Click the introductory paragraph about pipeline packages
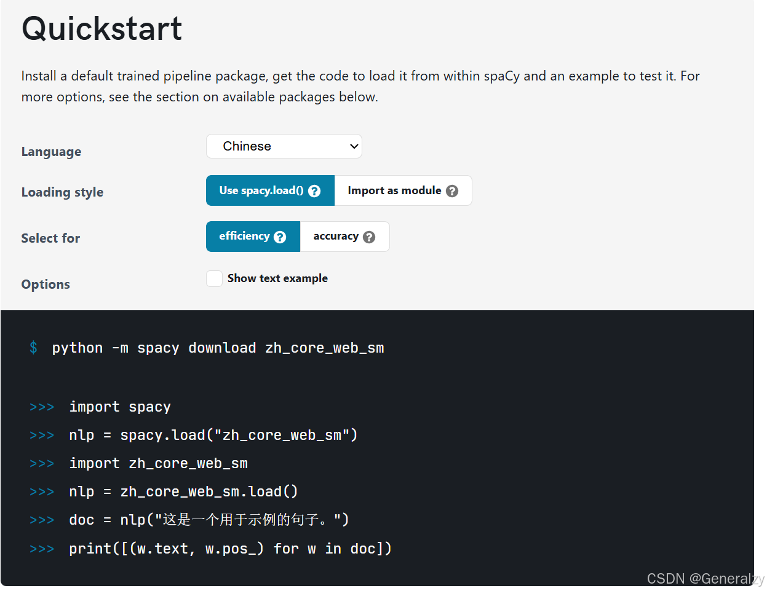The height and width of the screenshot is (591, 767). click(x=360, y=87)
